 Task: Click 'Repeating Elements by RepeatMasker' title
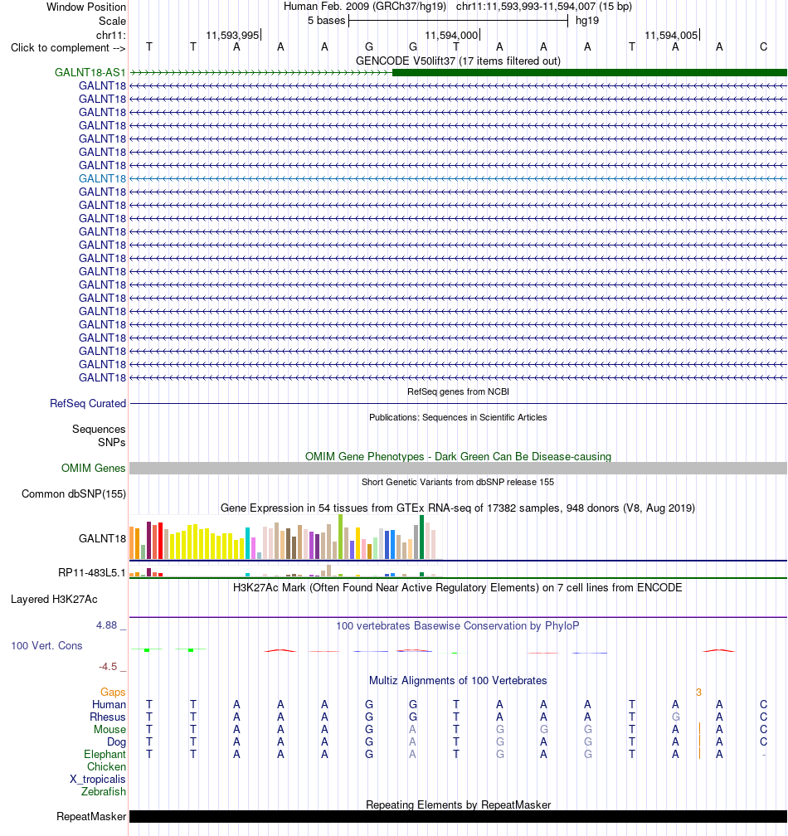[458, 804]
